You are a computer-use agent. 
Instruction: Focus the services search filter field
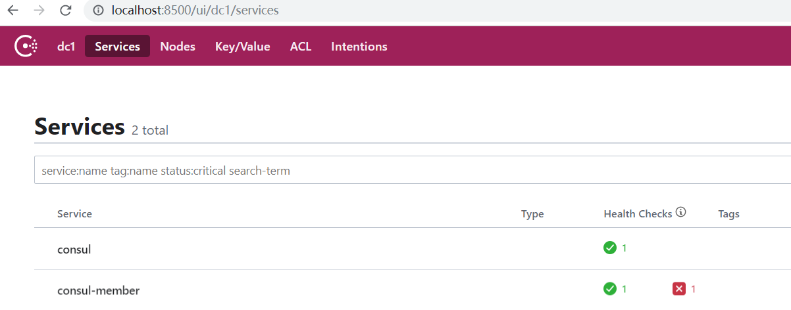click(413, 170)
